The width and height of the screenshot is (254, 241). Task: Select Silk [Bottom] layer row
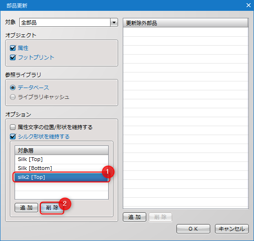coord(62,168)
